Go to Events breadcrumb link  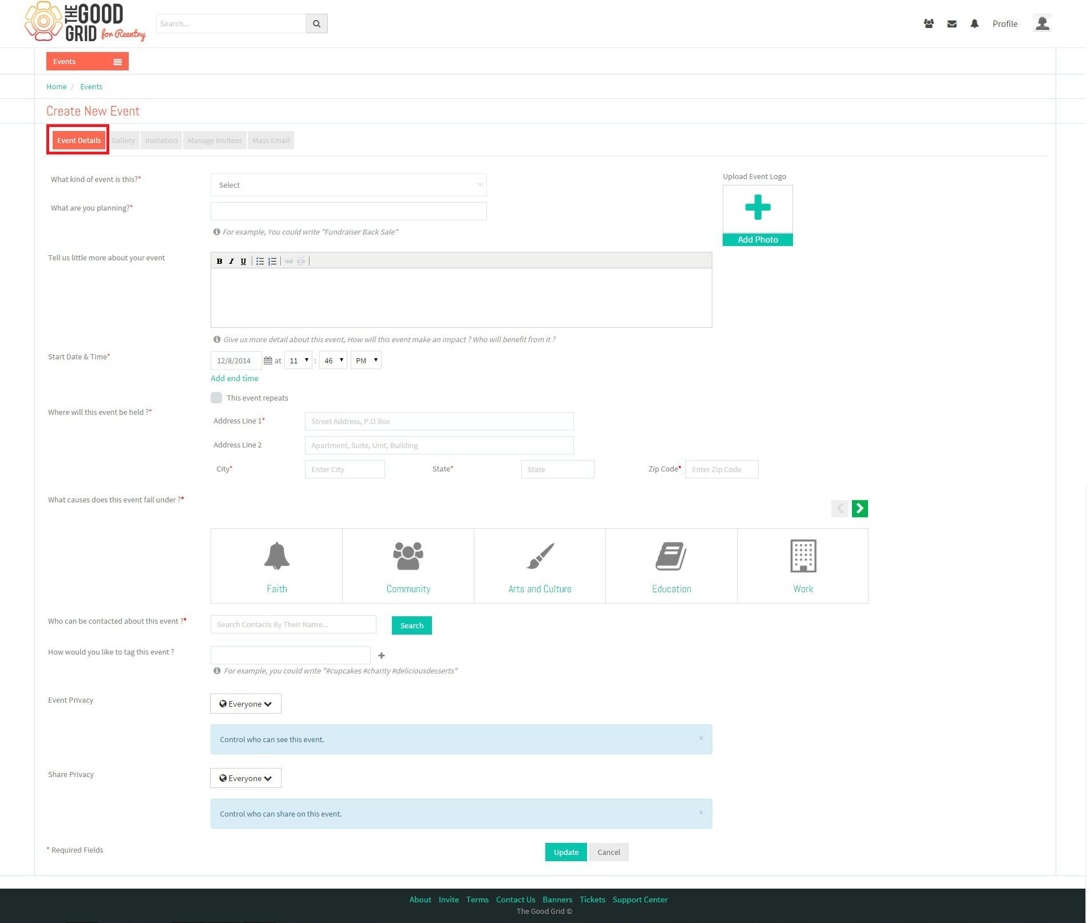point(91,86)
